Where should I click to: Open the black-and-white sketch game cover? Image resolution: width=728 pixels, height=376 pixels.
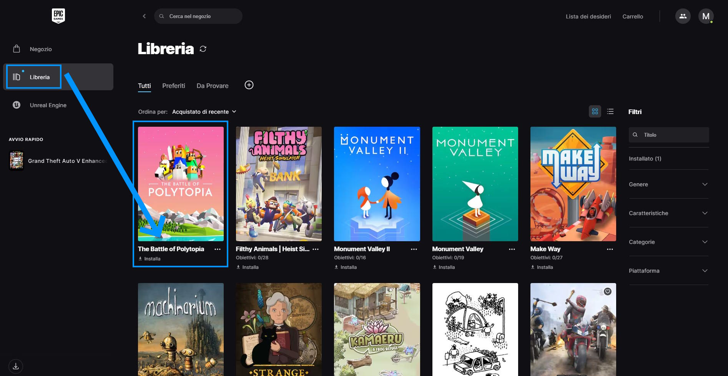475,330
